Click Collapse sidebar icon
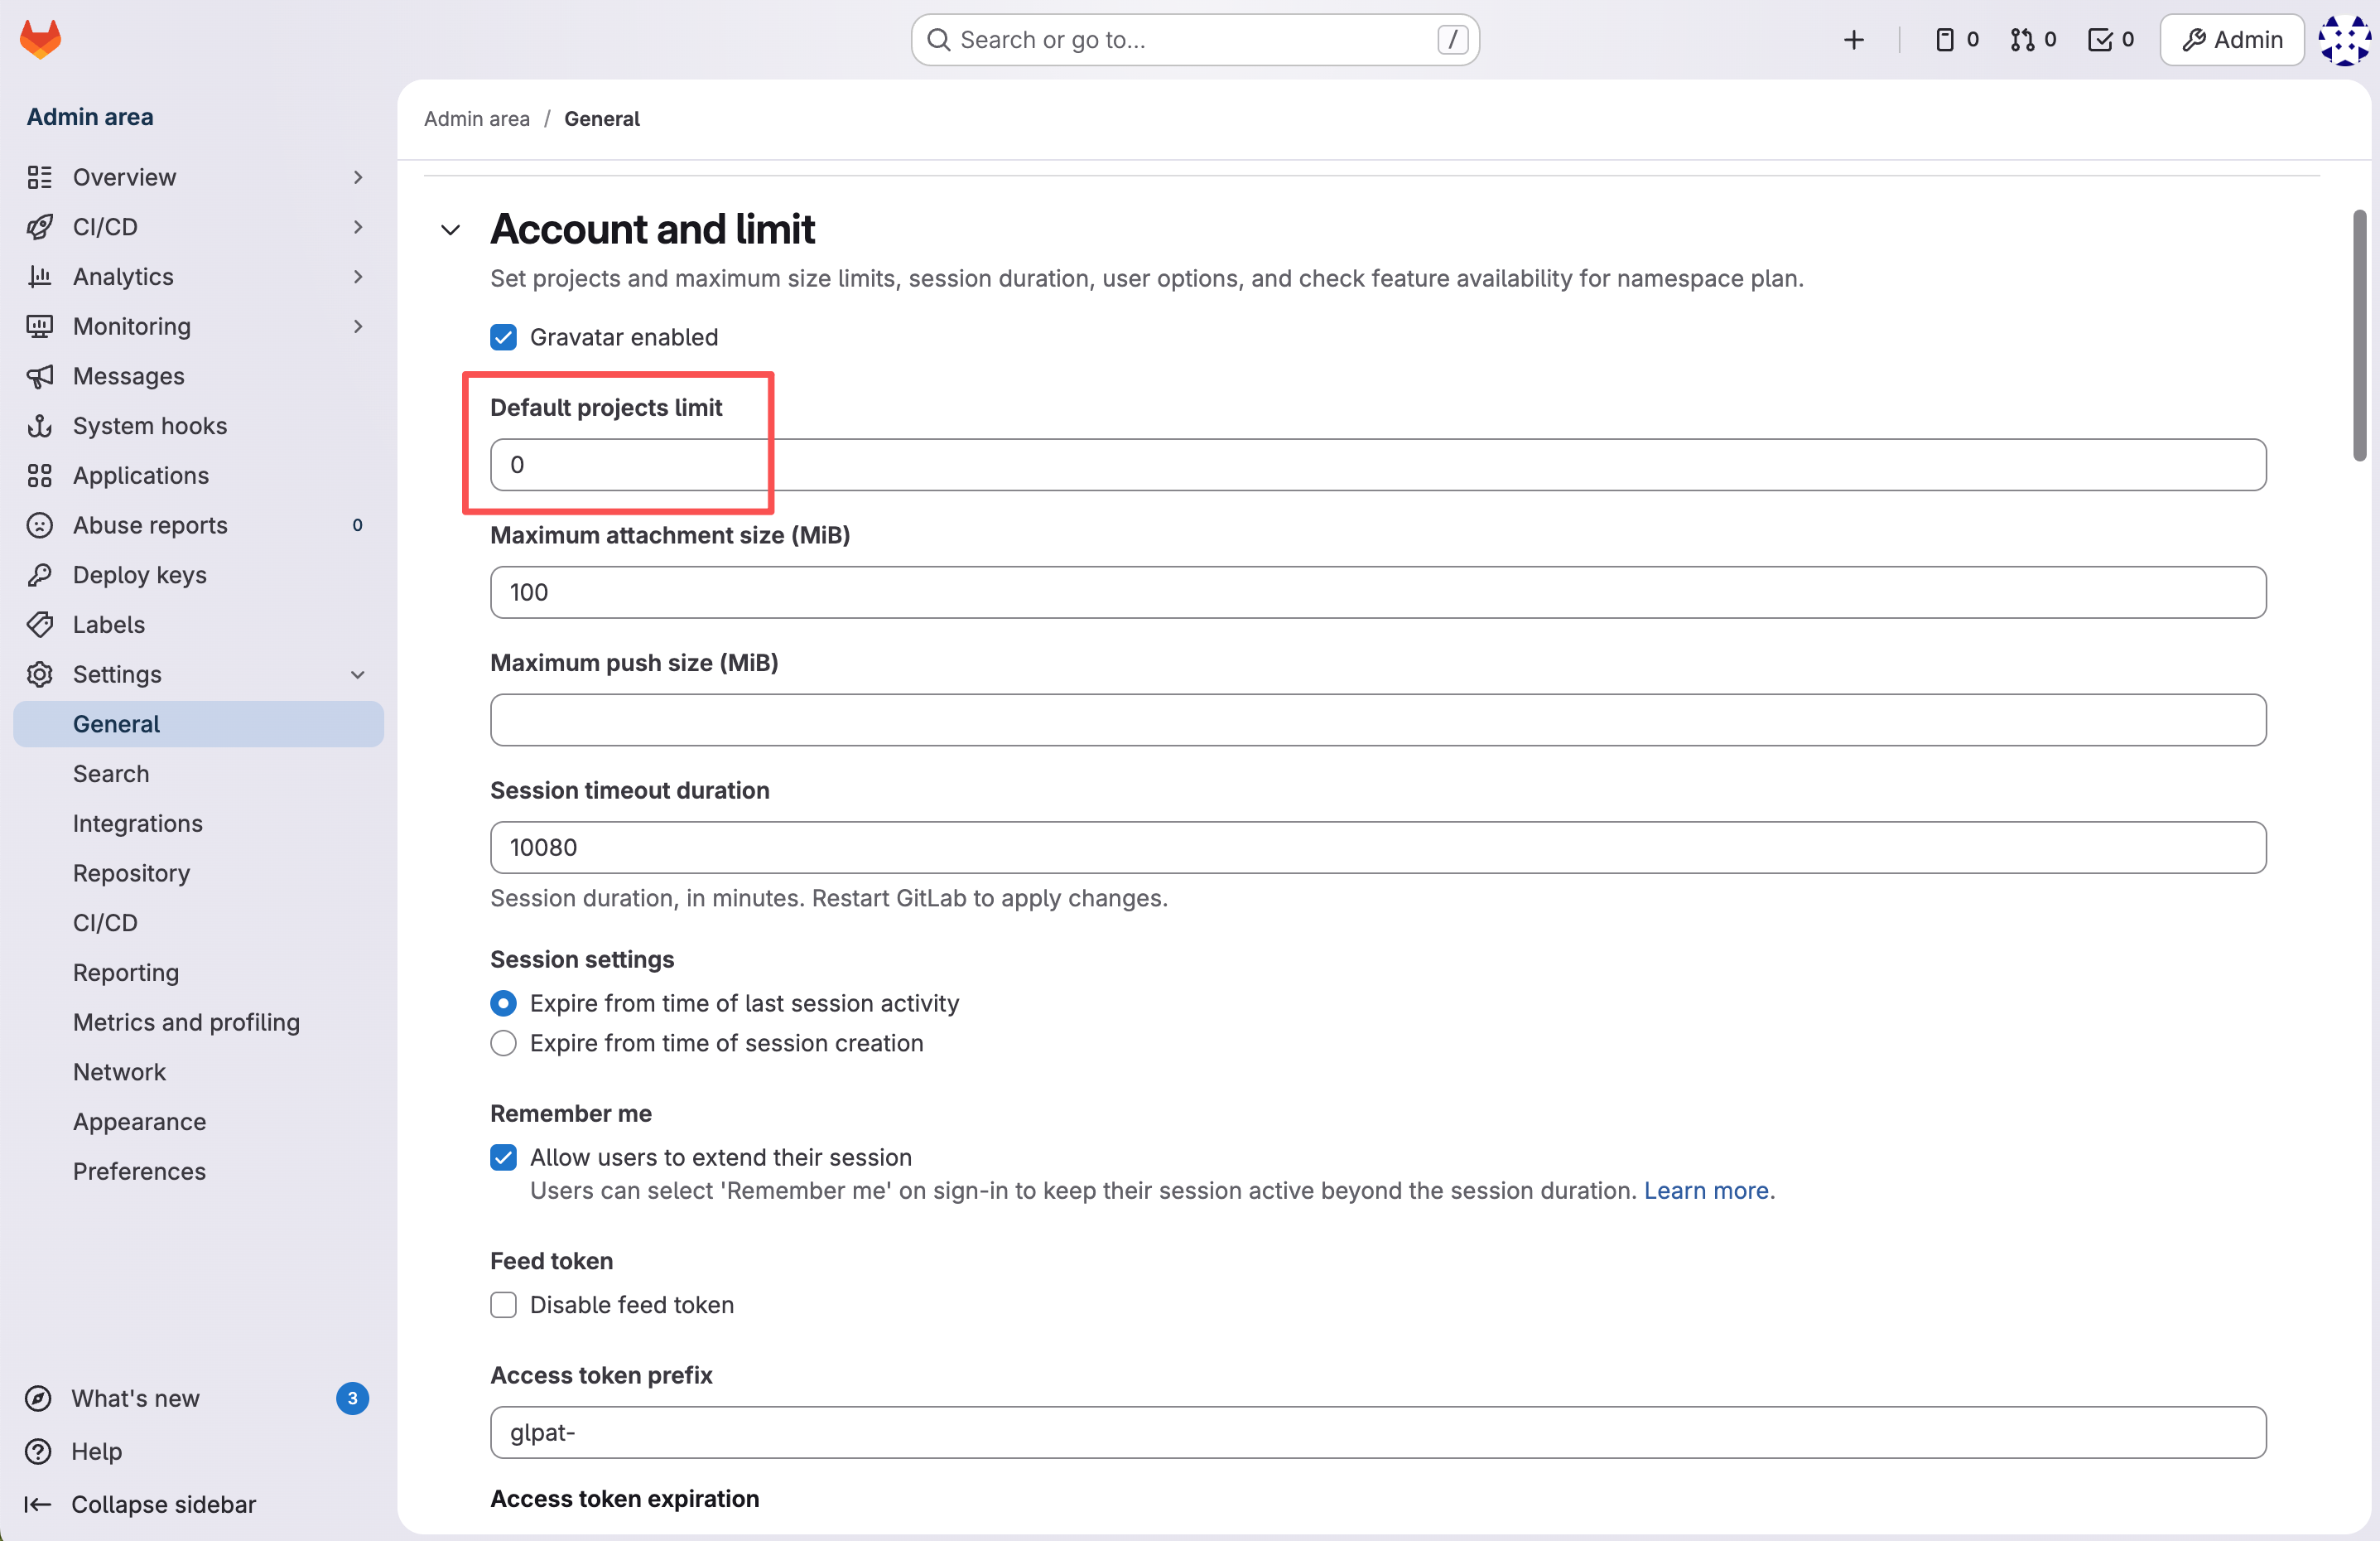Screen dimensions: 2380x1541 (38, 1504)
